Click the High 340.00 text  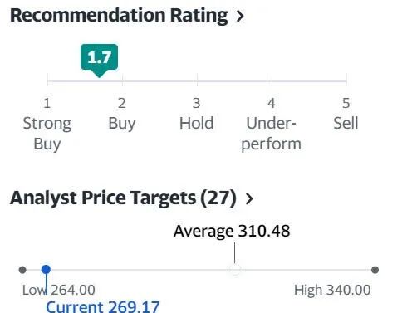332,290
